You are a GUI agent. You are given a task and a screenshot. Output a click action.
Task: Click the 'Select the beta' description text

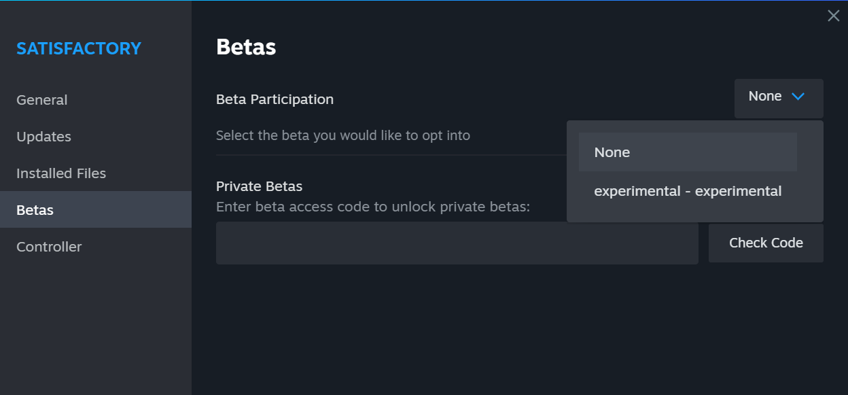click(342, 135)
